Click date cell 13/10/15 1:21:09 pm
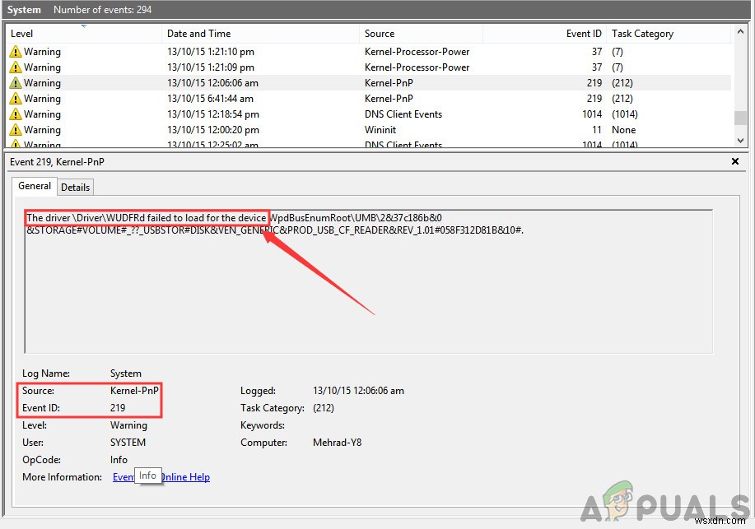Viewport: 755px width, 529px height. (x=211, y=67)
